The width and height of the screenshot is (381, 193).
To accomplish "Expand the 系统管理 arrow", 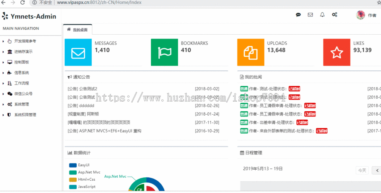I will [x=3, y=105].
